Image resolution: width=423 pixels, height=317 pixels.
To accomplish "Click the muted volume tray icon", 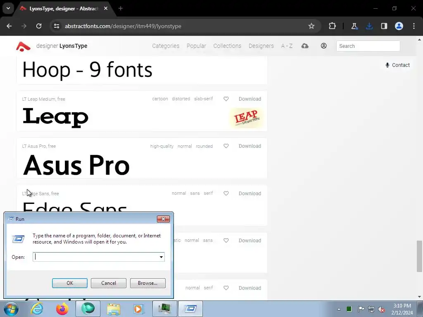I will click(381, 309).
